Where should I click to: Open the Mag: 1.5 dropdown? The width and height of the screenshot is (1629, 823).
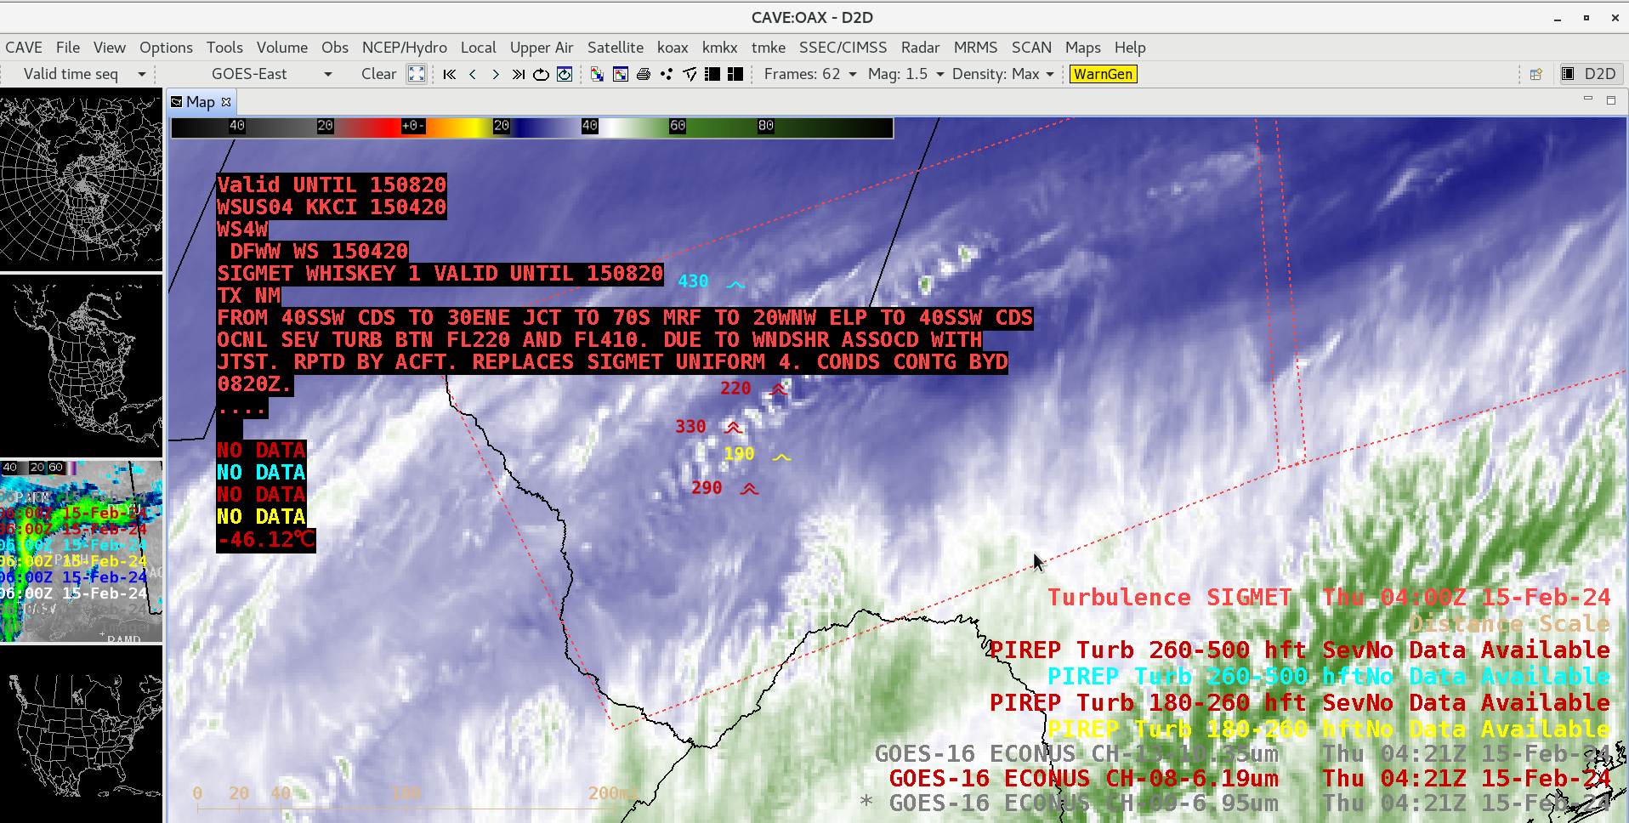[x=906, y=74]
